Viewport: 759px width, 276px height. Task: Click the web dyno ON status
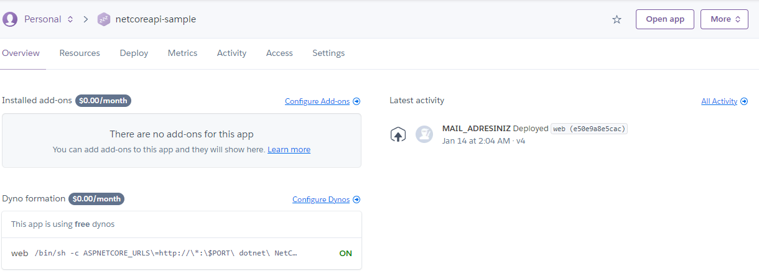345,254
